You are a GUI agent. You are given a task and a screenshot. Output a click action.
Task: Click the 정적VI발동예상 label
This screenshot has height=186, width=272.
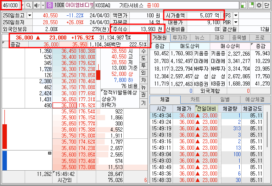[x=120, y=92]
